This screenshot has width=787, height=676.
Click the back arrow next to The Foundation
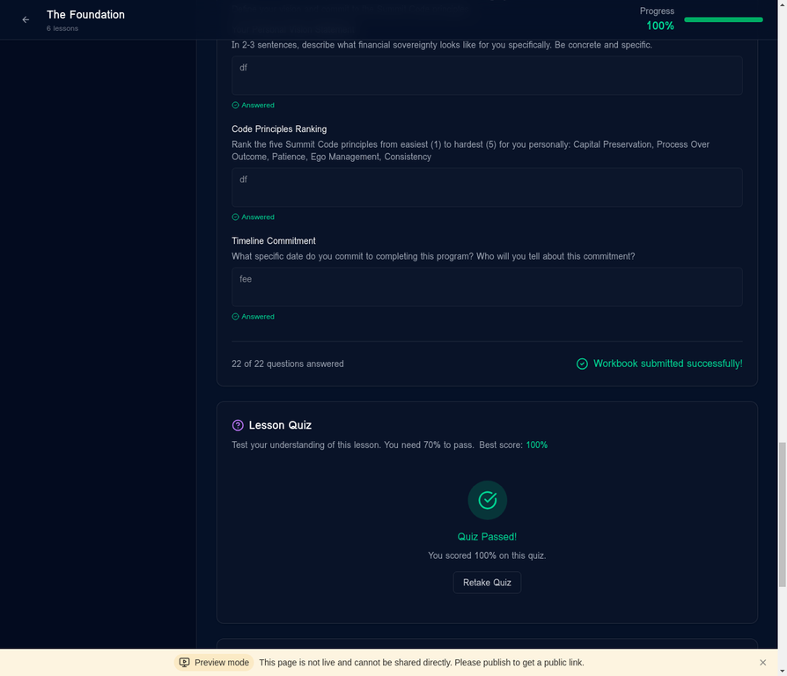(x=25, y=19)
